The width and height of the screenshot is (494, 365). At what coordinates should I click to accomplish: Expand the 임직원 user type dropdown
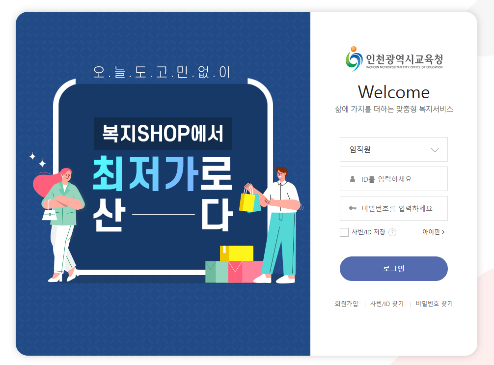pos(393,149)
